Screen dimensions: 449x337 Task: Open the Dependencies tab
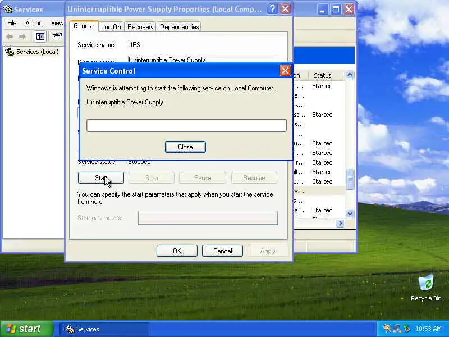point(179,27)
